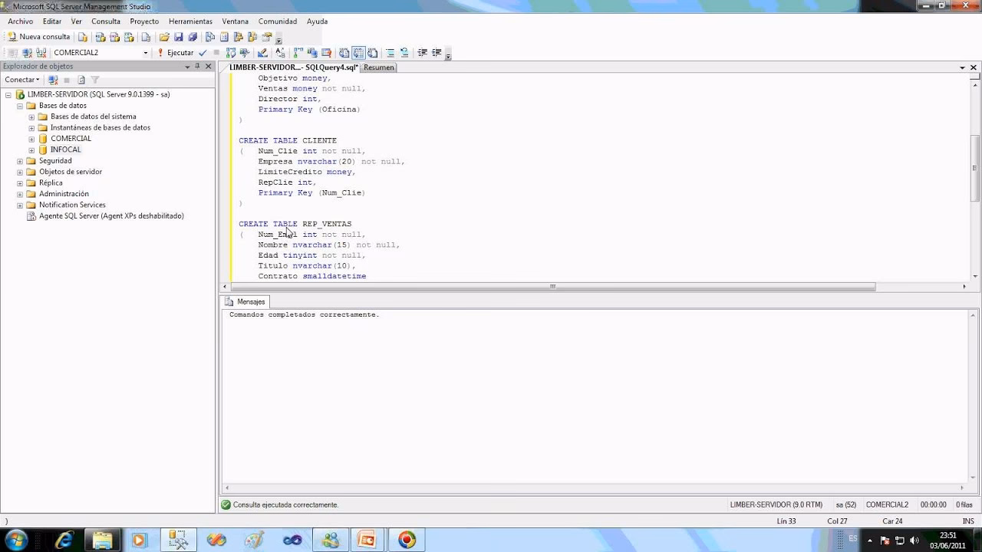
Task: Switch to the Resumen tab
Action: pyautogui.click(x=379, y=67)
